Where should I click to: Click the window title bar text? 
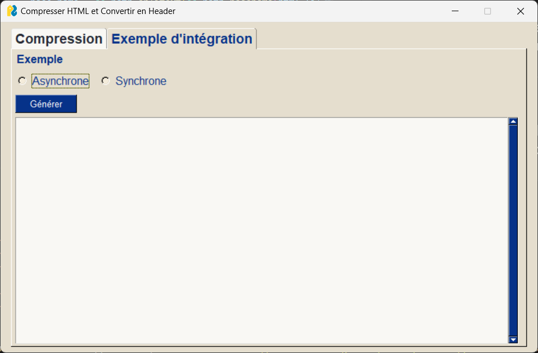(98, 11)
